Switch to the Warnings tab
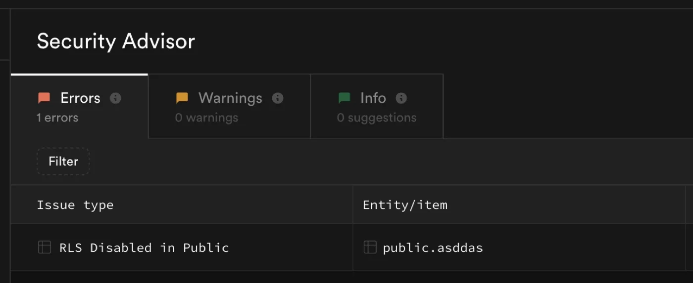693x283 pixels. pyautogui.click(x=229, y=106)
